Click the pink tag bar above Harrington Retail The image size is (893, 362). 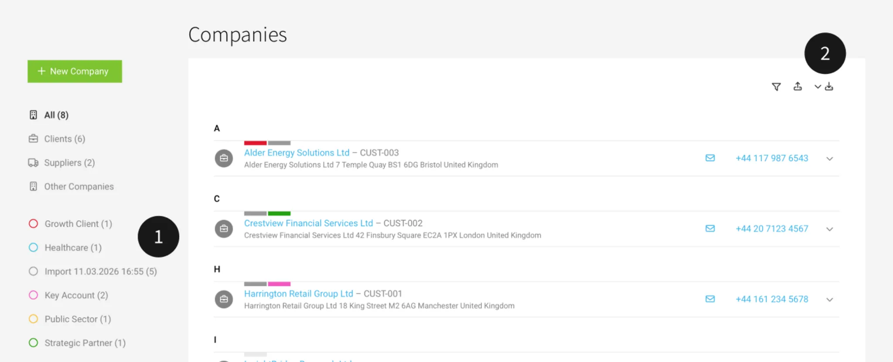[279, 284]
